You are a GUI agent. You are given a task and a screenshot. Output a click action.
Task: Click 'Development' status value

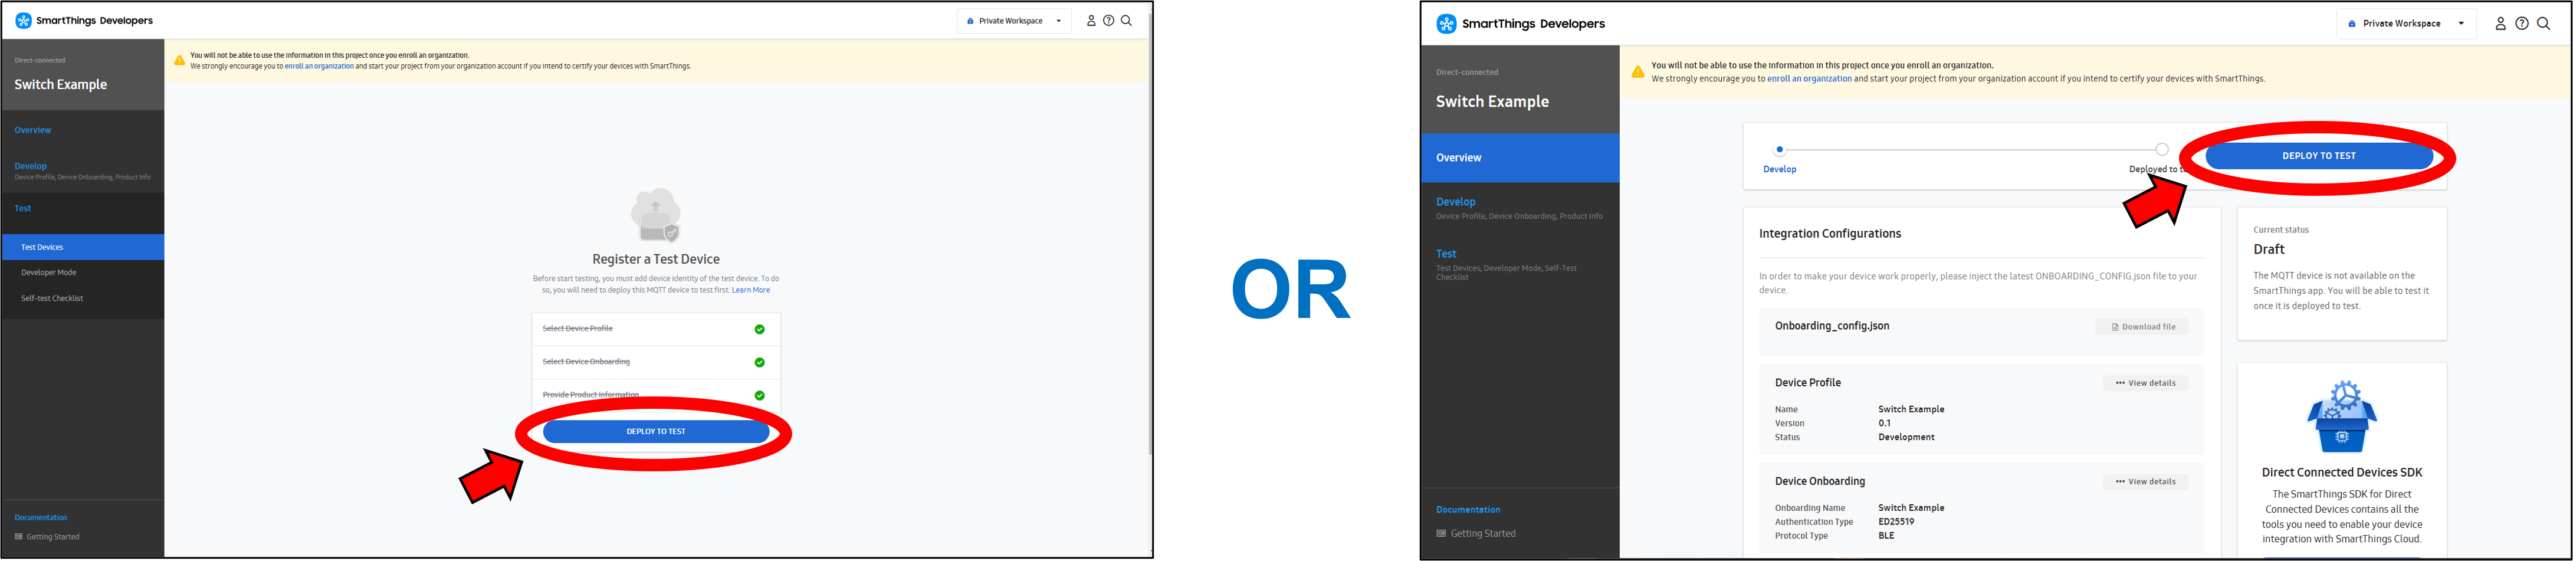tap(1906, 437)
